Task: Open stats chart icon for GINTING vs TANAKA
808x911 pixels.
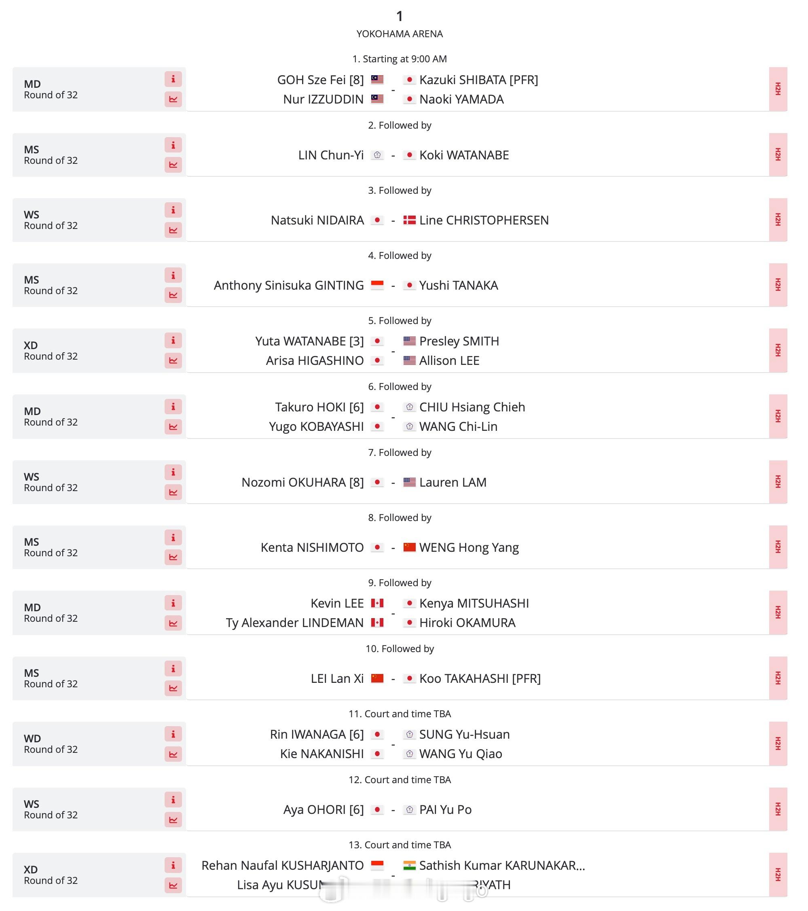Action: (173, 295)
